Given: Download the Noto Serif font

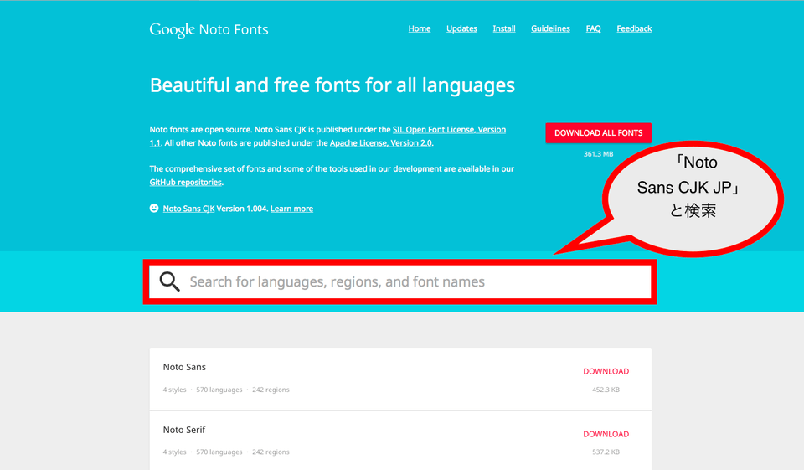Looking at the screenshot, I should click(606, 434).
